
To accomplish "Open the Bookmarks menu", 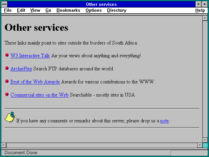I will coord(68,10).
